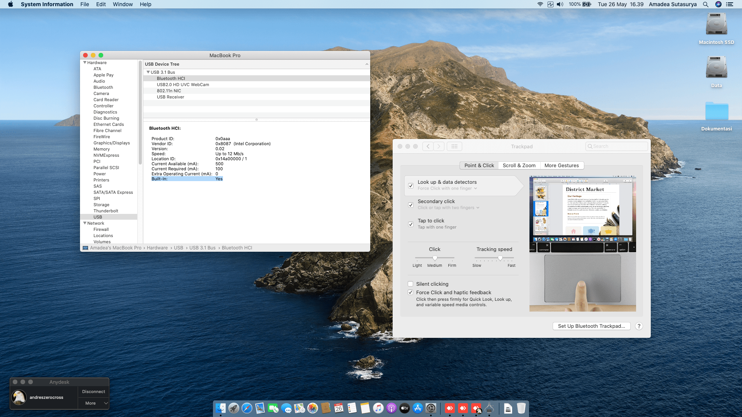Image resolution: width=742 pixels, height=417 pixels.
Task: Open Safari from the Dock
Action: pyautogui.click(x=247, y=408)
